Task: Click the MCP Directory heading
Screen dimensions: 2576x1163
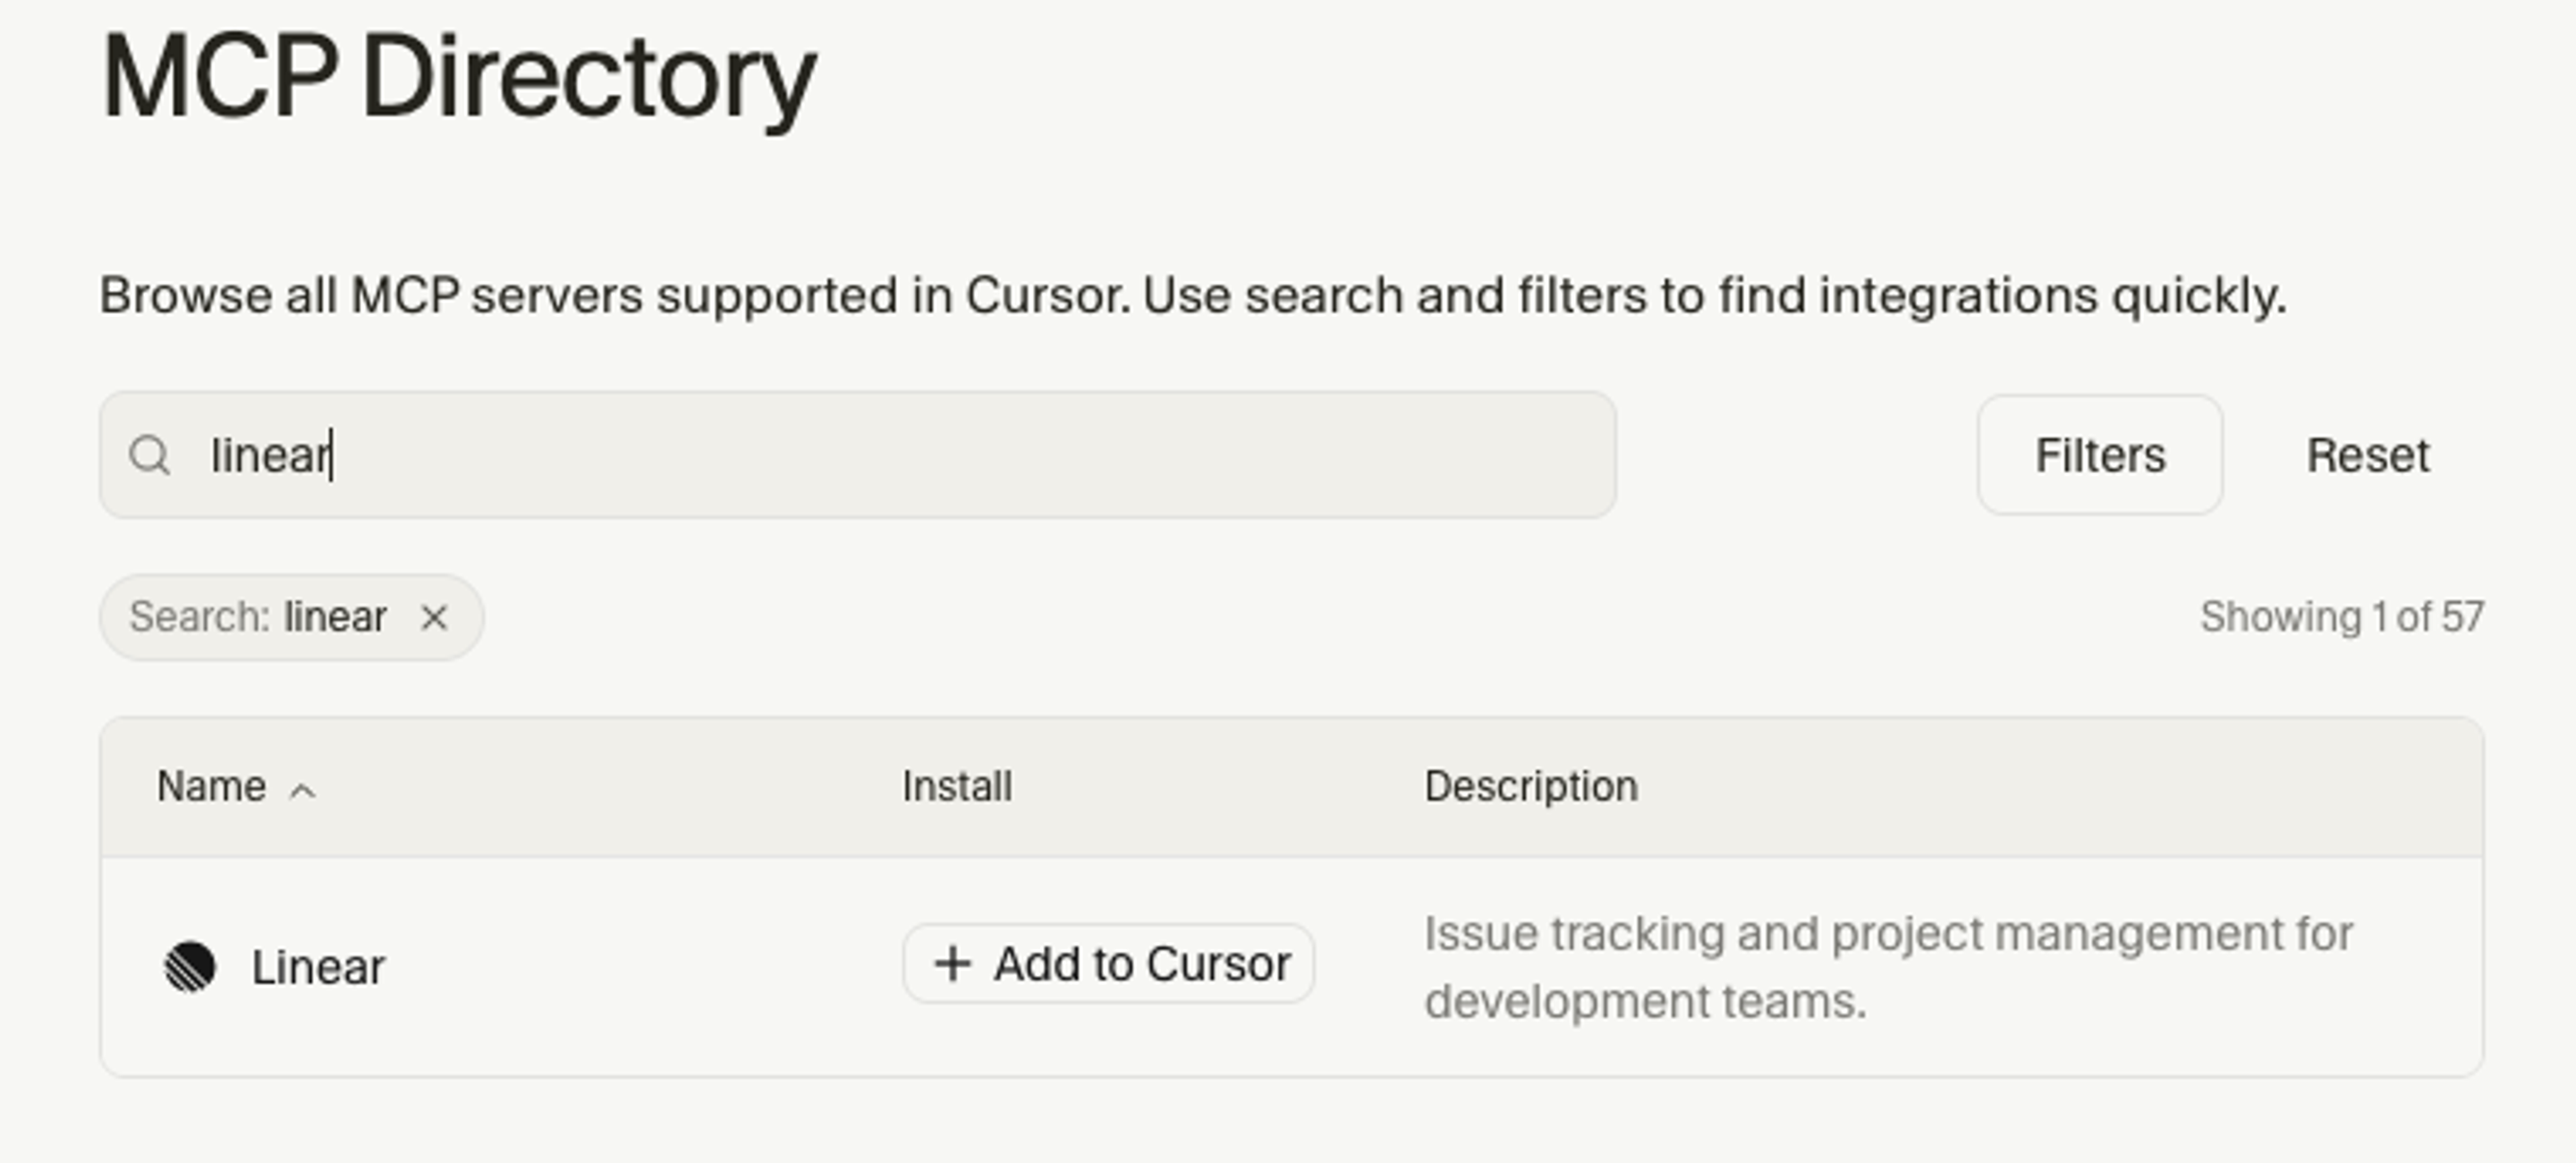Action: point(458,78)
